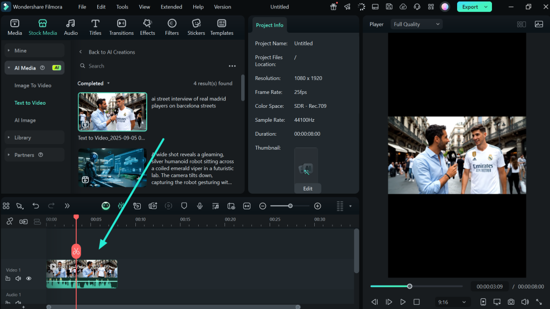Screen dimensions: 550x309
Task: Open the Stickers panel
Action: 196,27
